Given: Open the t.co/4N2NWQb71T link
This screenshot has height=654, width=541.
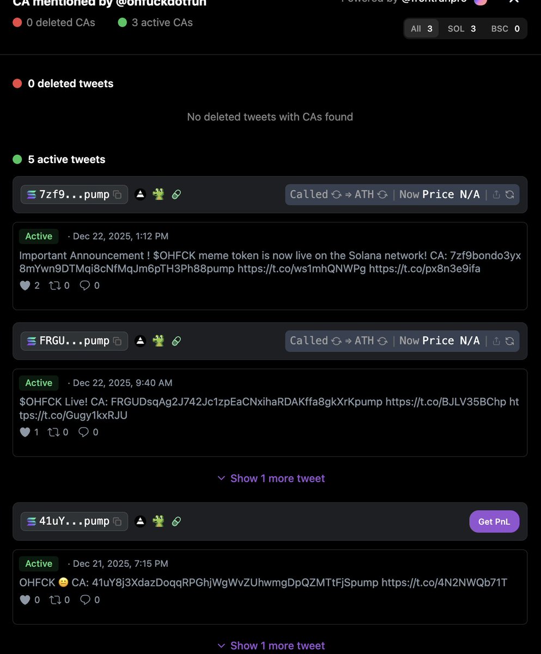Looking at the screenshot, I should 444,583.
